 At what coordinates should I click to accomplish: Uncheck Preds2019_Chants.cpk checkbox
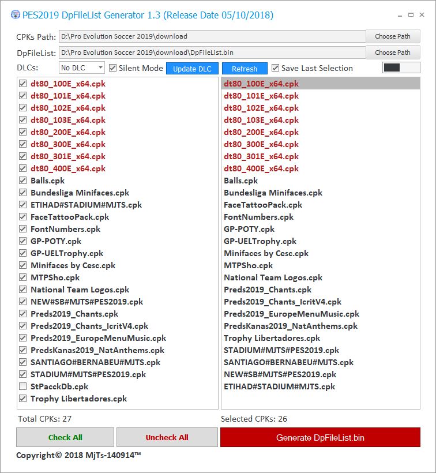[22, 314]
